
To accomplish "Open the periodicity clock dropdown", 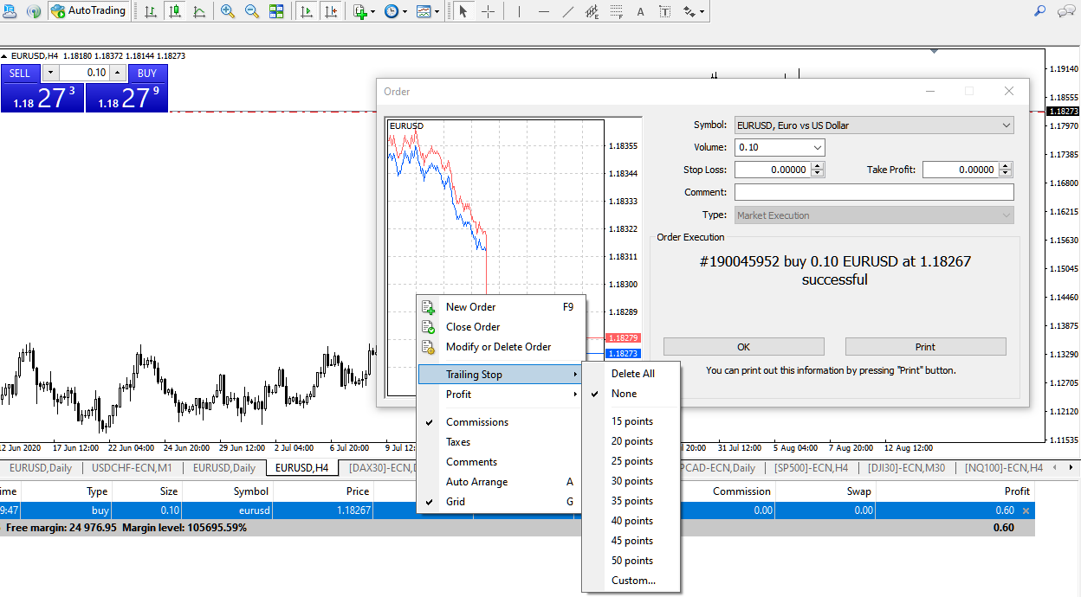I will (396, 11).
